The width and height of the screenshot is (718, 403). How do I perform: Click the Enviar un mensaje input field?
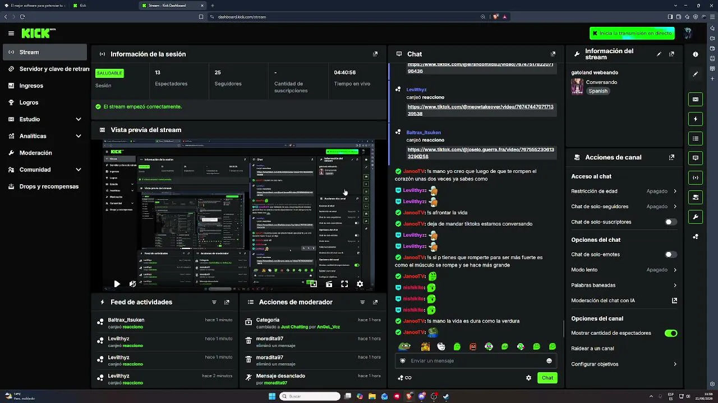click(x=475, y=361)
